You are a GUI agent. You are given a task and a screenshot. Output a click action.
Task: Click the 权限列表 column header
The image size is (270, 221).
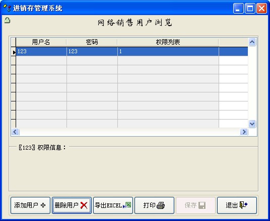pos(168,42)
